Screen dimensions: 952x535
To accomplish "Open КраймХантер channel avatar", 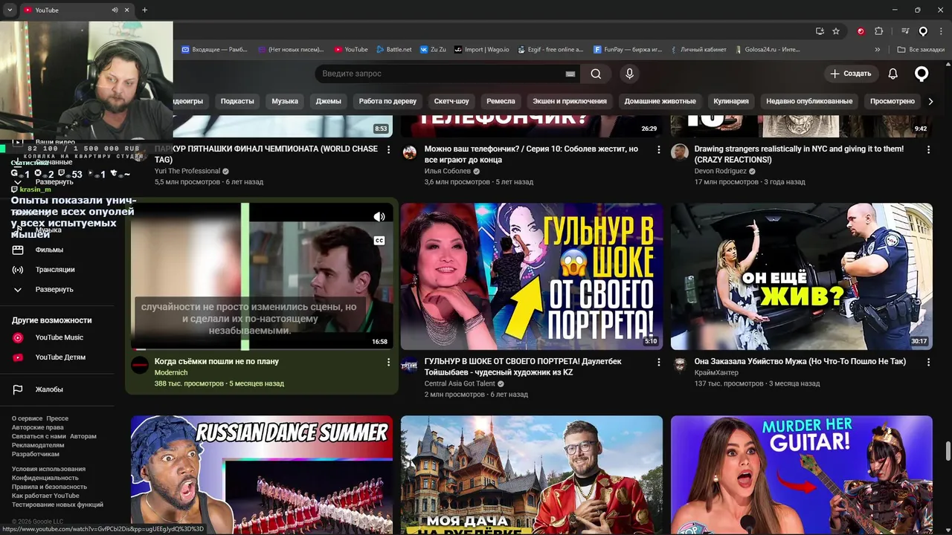I will (680, 365).
